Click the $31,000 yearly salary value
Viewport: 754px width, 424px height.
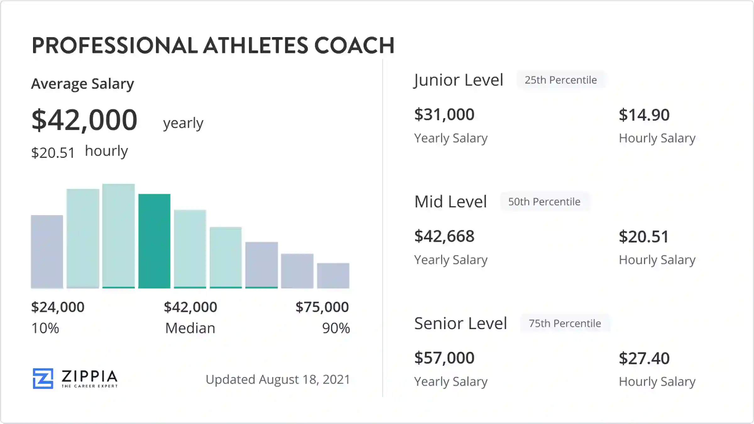tap(444, 114)
